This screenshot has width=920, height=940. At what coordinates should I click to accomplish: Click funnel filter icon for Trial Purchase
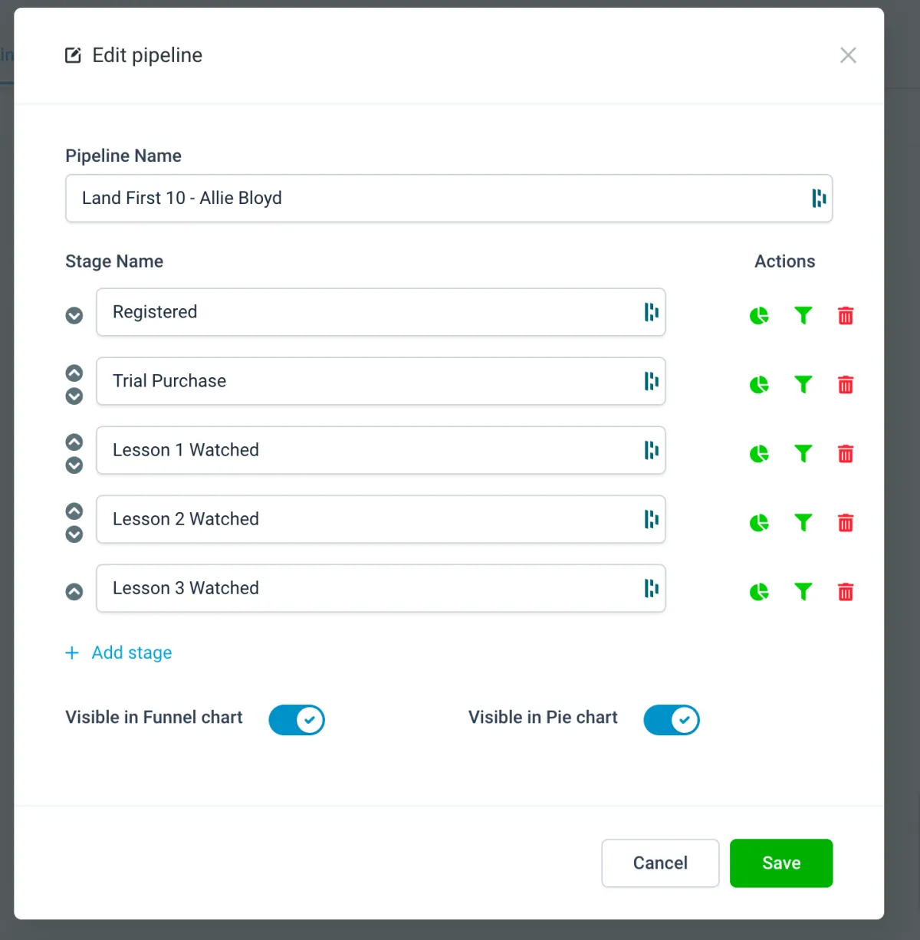pyautogui.click(x=803, y=384)
